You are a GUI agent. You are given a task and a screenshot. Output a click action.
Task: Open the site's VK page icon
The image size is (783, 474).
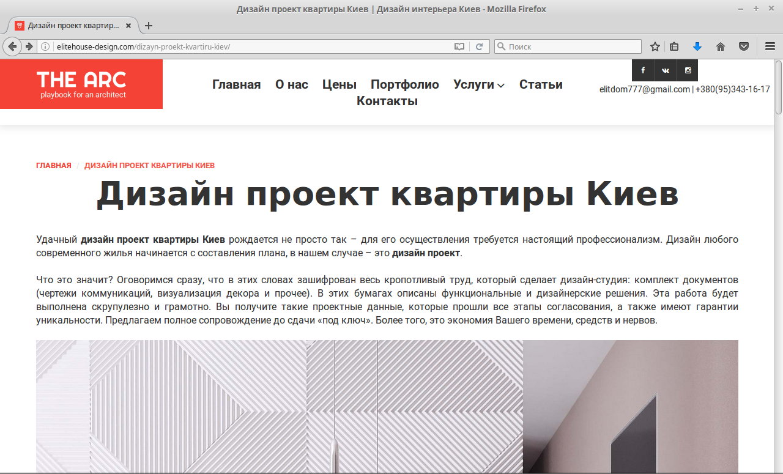point(666,70)
